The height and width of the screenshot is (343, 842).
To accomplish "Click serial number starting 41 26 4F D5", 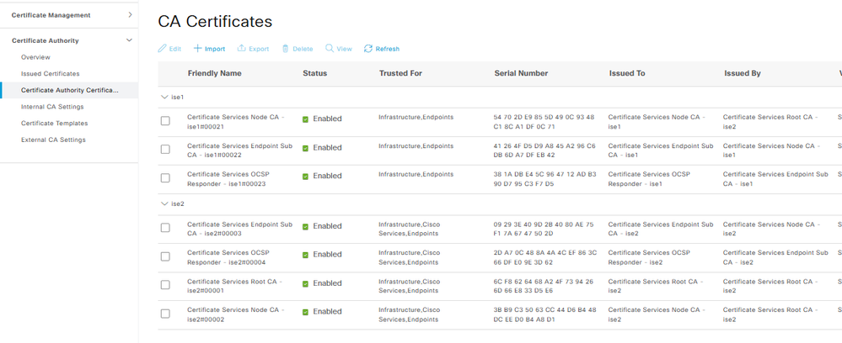I will [x=544, y=150].
